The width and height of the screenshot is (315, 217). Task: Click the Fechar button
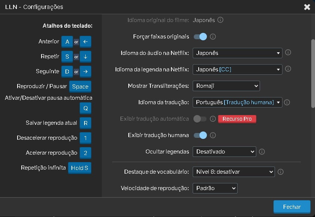[x=292, y=207]
